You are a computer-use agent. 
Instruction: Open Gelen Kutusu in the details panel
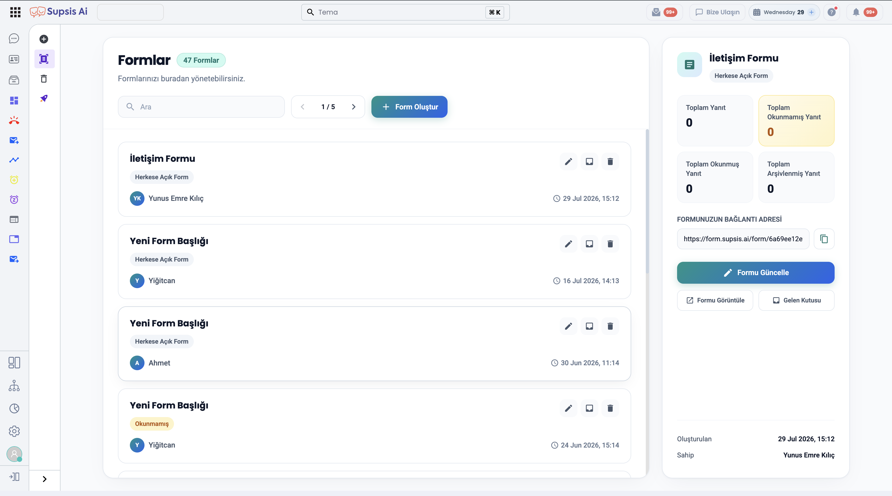tap(797, 300)
